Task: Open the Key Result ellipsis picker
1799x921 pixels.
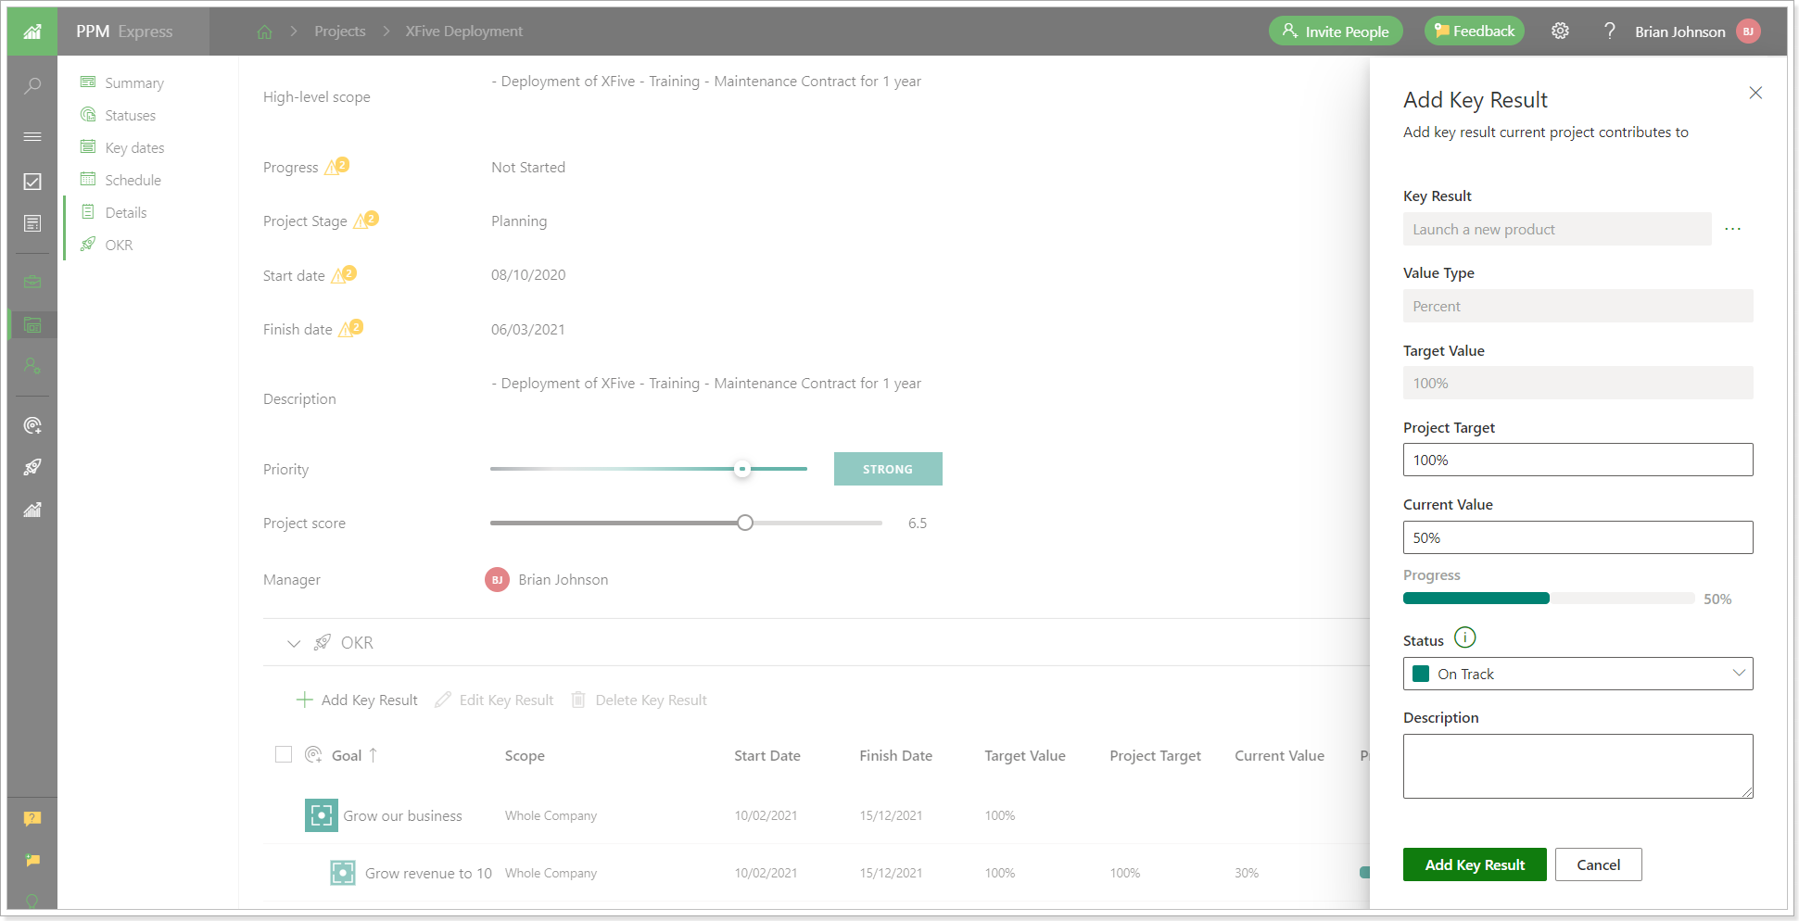Action: pos(1733,229)
